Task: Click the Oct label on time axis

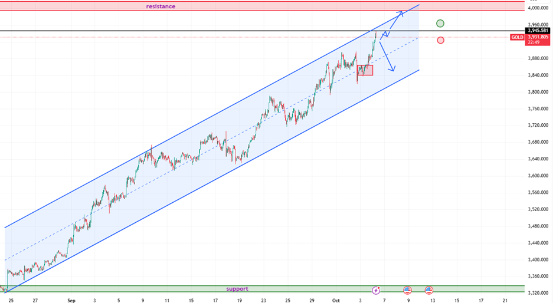Action: pyautogui.click(x=335, y=299)
